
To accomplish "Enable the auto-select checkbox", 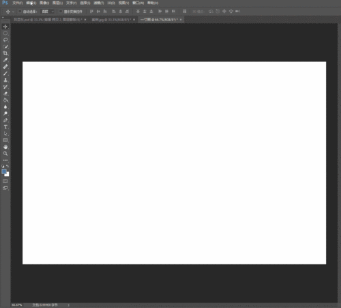I will click(x=20, y=11).
